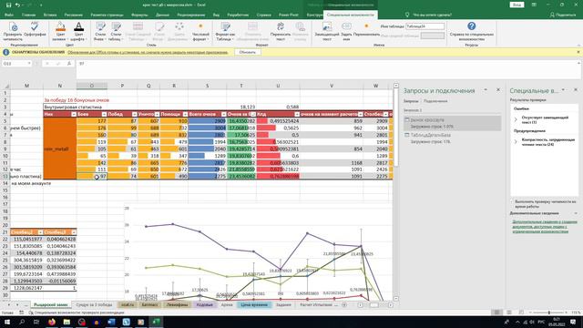Image resolution: width=583 pixels, height=328 pixels.
Task: Select the column S header
Action: pyautogui.click(x=207, y=86)
